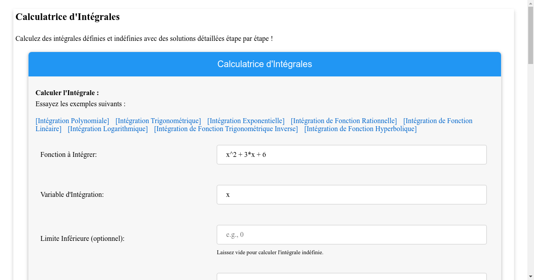Viewport: 534px width, 280px height.
Task: Click the Essayez les exemples suivants text
Action: [80, 104]
